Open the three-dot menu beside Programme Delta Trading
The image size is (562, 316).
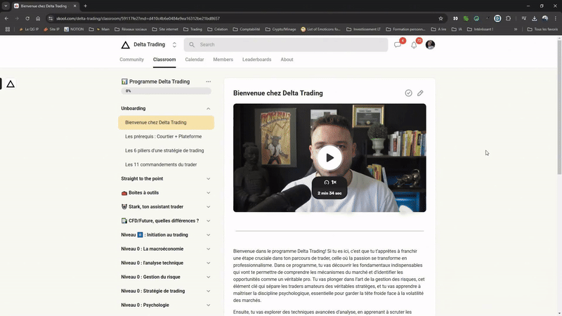pyautogui.click(x=208, y=81)
